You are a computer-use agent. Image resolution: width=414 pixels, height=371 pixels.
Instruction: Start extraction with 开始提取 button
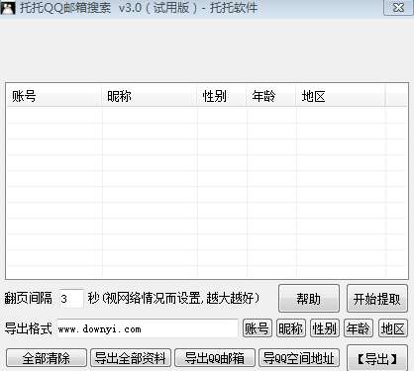click(x=377, y=299)
